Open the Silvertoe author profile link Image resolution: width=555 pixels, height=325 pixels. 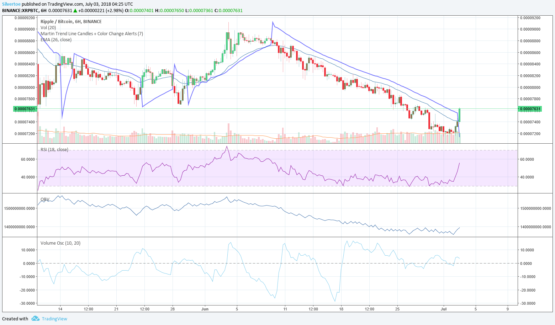pos(11,4)
